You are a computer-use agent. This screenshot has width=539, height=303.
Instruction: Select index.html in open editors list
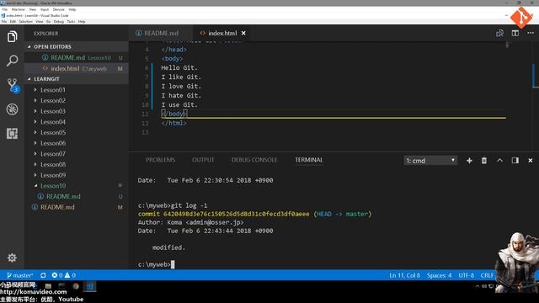77,69
